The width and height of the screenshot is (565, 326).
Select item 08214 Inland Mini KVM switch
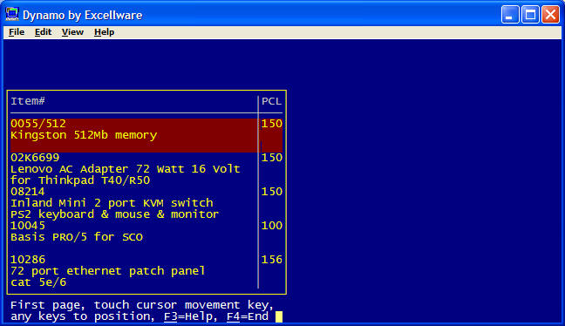pyautogui.click(x=146, y=203)
